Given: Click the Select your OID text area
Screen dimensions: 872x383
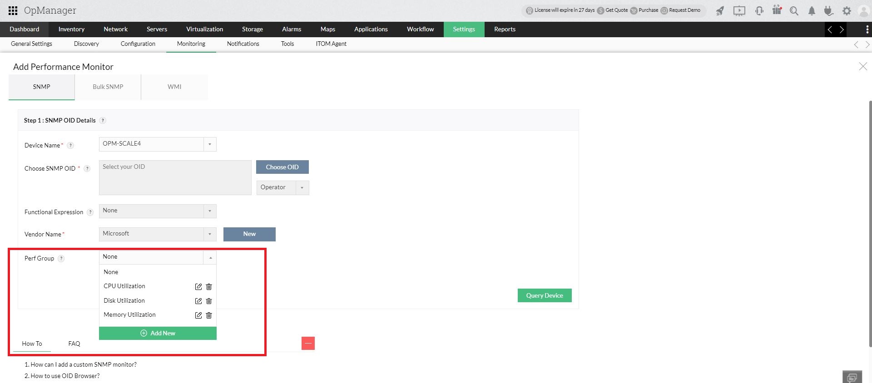Looking at the screenshot, I should click(x=175, y=177).
